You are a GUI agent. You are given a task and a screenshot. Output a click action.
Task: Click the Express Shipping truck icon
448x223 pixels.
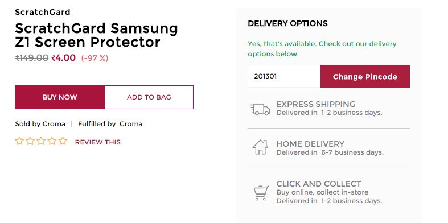pos(260,109)
